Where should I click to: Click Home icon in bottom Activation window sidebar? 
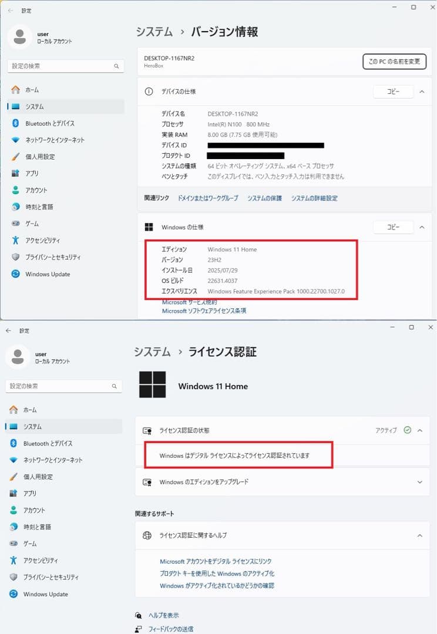(14, 410)
